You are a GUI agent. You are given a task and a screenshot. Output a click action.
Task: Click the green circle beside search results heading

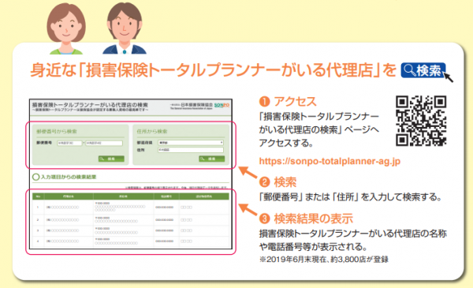tap(35, 177)
